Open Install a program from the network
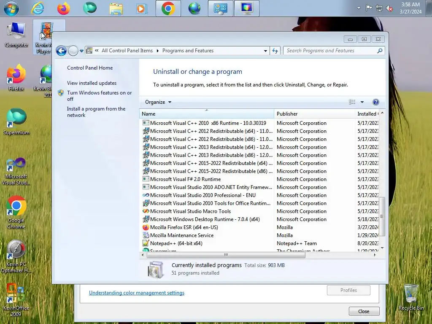The height and width of the screenshot is (324, 432). click(96, 112)
